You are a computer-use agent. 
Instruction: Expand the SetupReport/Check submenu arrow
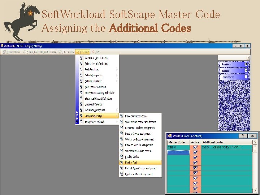[117, 122]
